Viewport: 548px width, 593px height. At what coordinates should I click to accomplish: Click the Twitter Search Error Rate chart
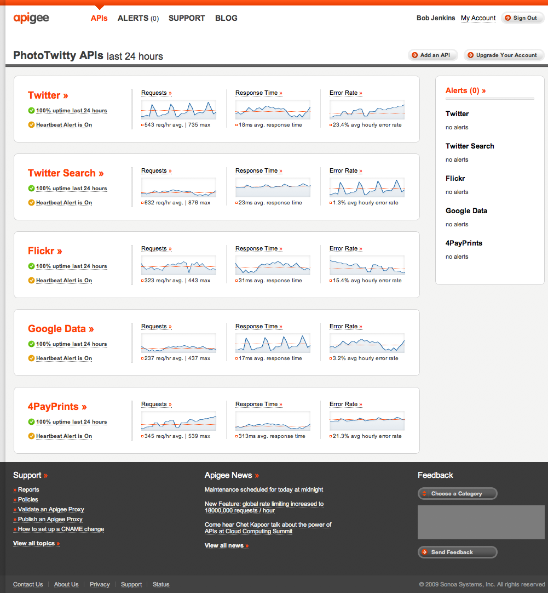(367, 187)
